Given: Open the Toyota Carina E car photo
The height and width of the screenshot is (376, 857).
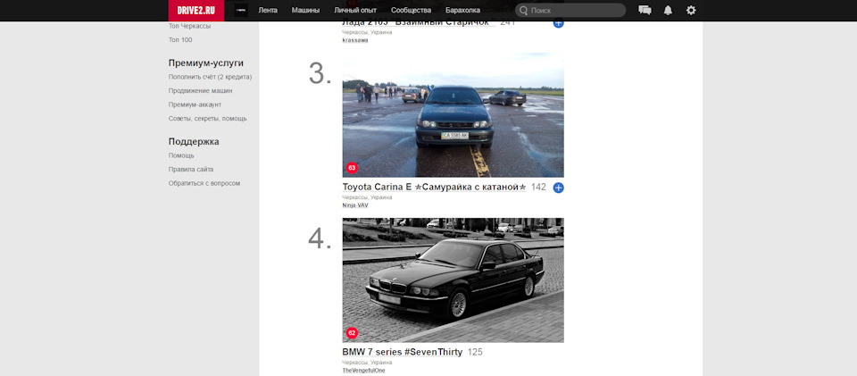Looking at the screenshot, I should [x=453, y=115].
